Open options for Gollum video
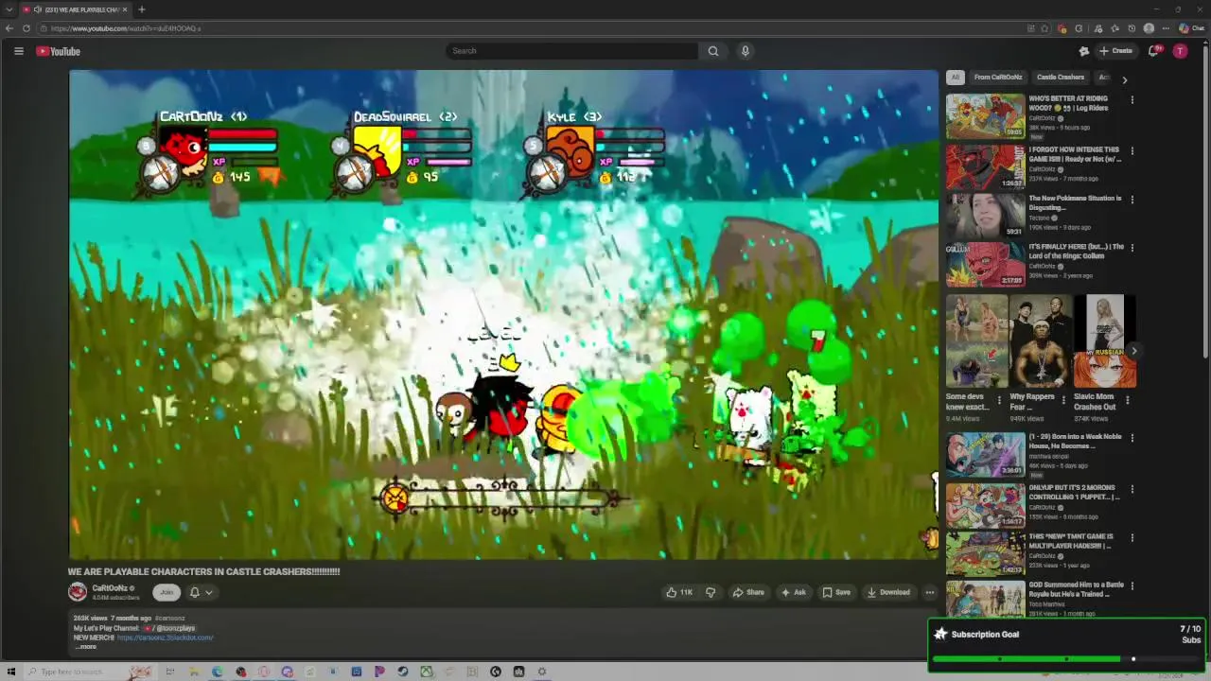The width and height of the screenshot is (1211, 681). [x=1132, y=249]
